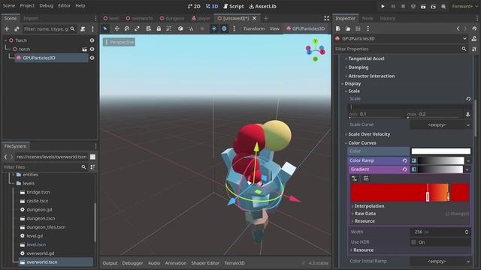481x270 pixels.
Task: Save the currently edited resource
Action: click(358, 28)
